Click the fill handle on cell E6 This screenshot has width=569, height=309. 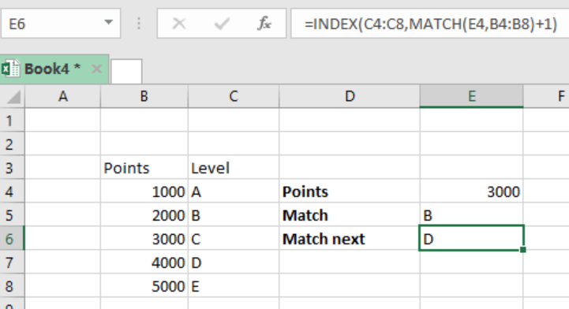(x=523, y=250)
